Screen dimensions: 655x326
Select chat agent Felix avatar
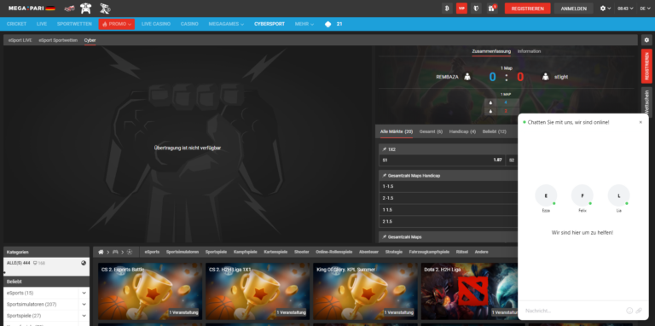point(583,195)
